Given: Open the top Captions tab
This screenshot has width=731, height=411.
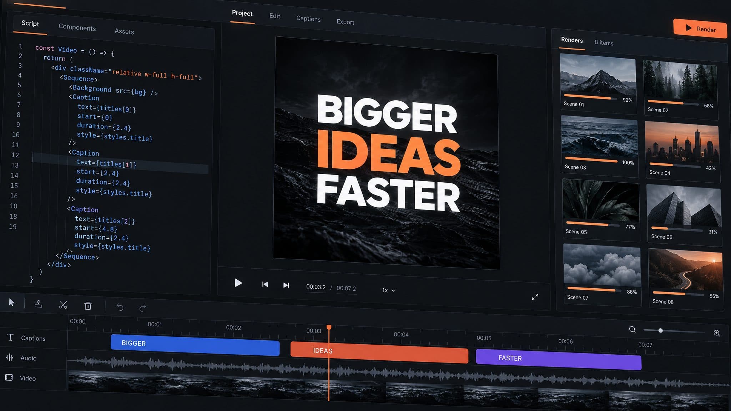Looking at the screenshot, I should click(x=308, y=19).
